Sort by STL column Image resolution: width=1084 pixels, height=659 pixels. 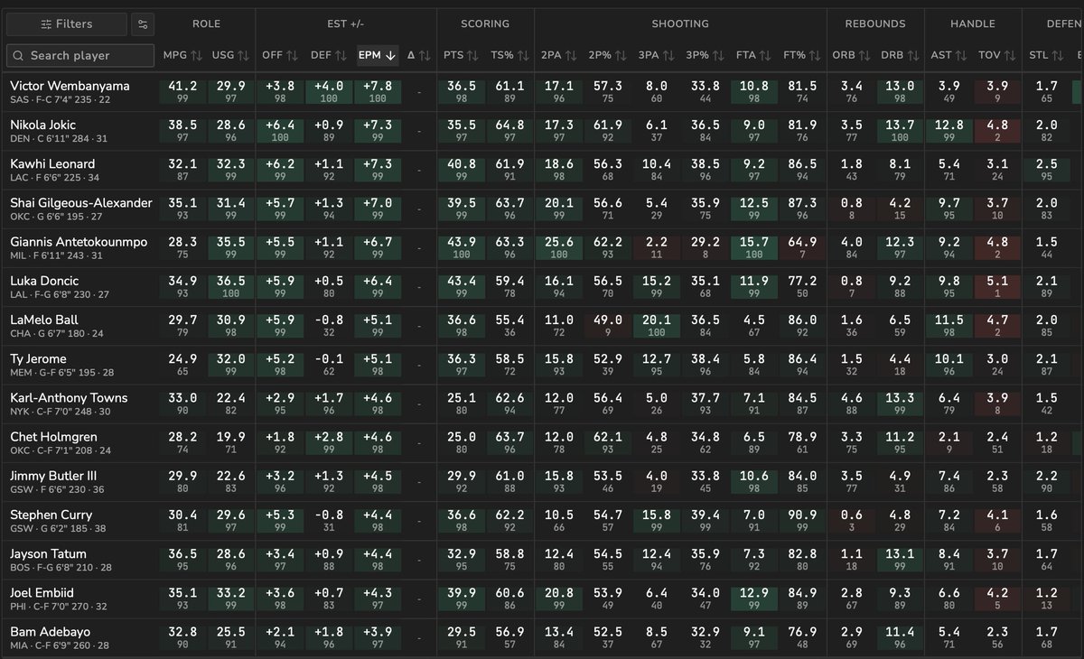[1047, 55]
